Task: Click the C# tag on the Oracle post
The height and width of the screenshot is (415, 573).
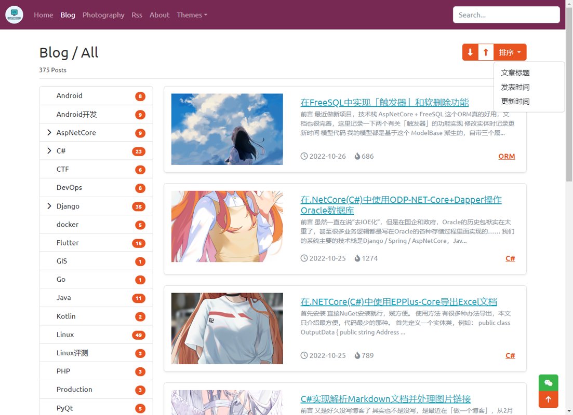Action: pos(510,258)
